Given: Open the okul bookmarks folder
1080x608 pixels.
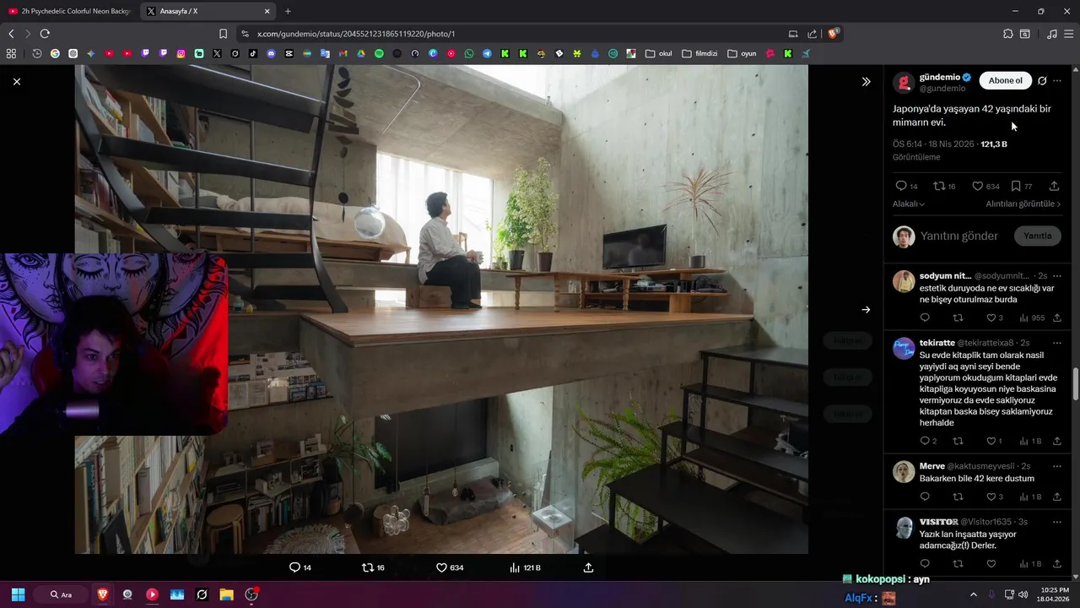Looking at the screenshot, I should tap(659, 53).
